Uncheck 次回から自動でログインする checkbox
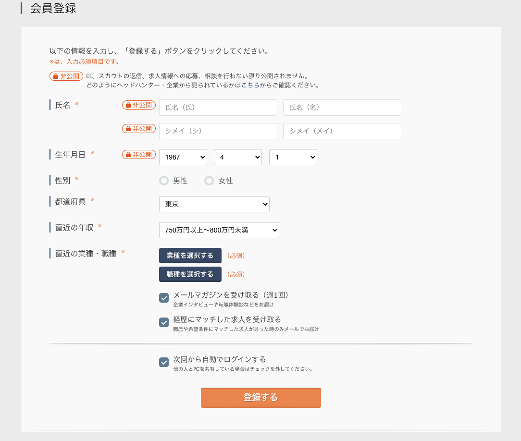The image size is (521, 441). click(164, 362)
